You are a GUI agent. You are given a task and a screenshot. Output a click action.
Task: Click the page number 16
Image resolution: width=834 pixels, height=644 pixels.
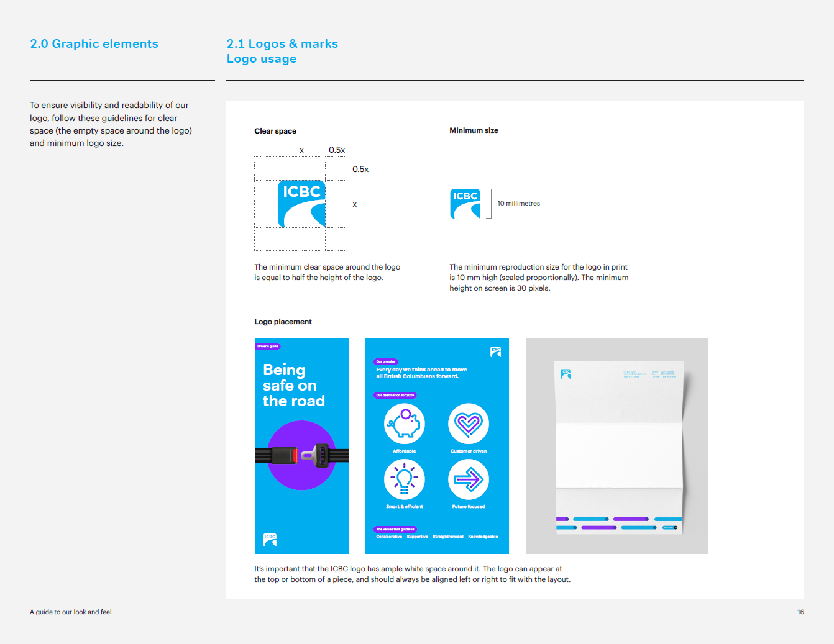(x=800, y=612)
